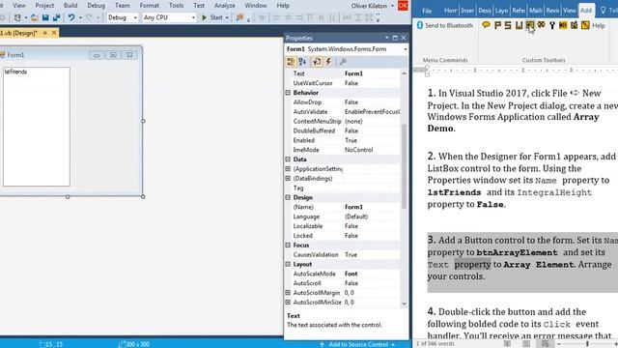Click the Word zoom slider in status bar
Screen dimensions: 618x348
pyautogui.click(x=587, y=344)
